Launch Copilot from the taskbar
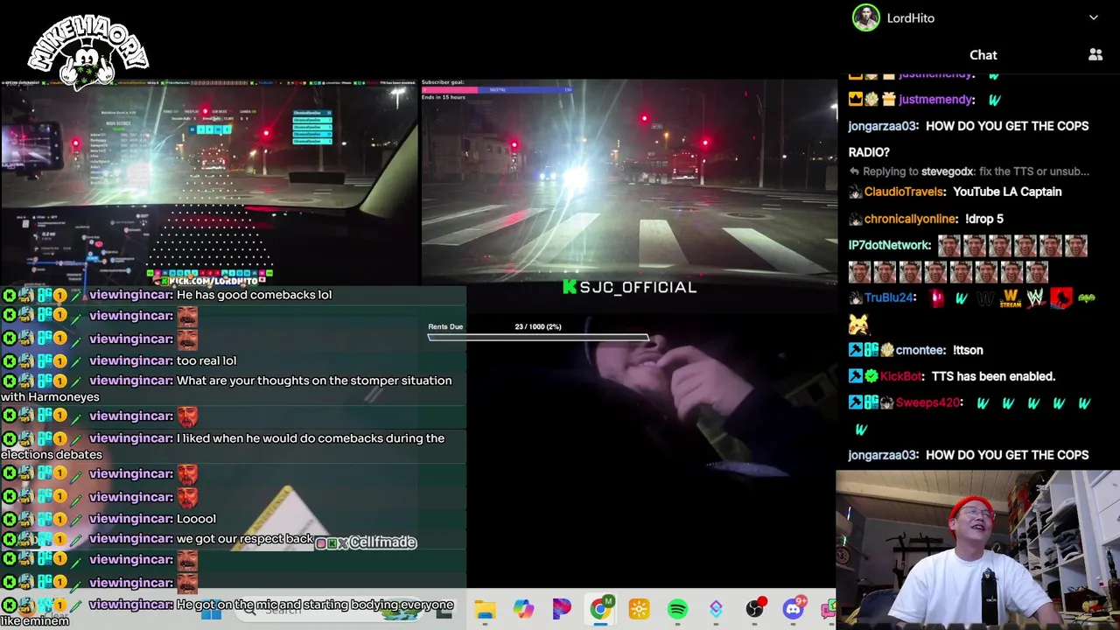The image size is (1120, 630). (523, 609)
